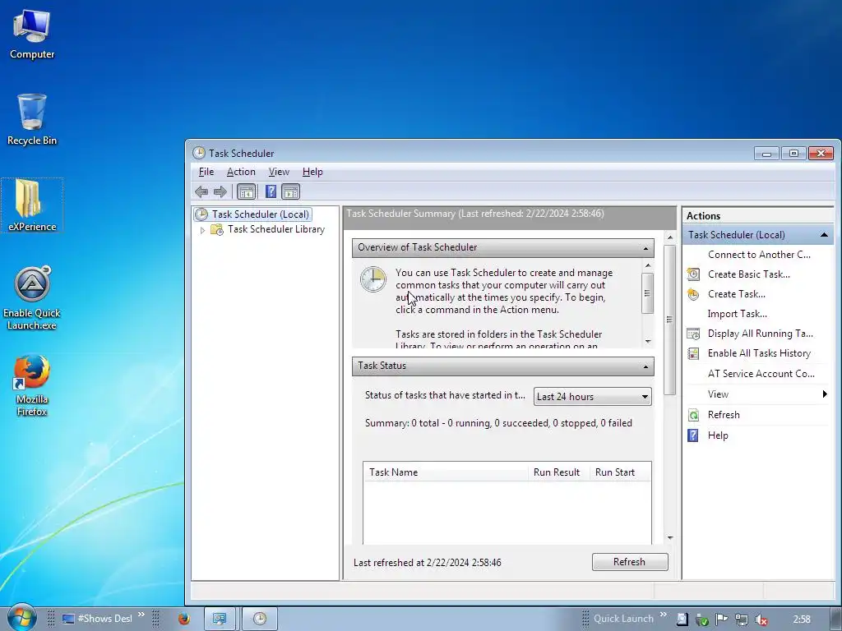Open the Windows Start orb
This screenshot has width=842, height=631.
tap(21, 617)
